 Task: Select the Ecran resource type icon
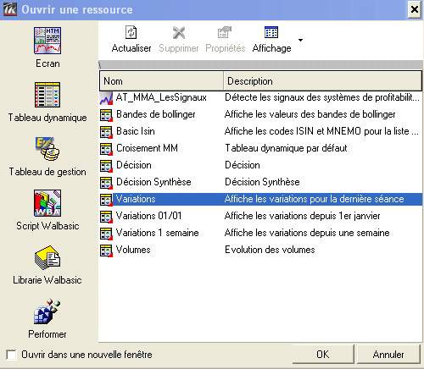[x=47, y=41]
